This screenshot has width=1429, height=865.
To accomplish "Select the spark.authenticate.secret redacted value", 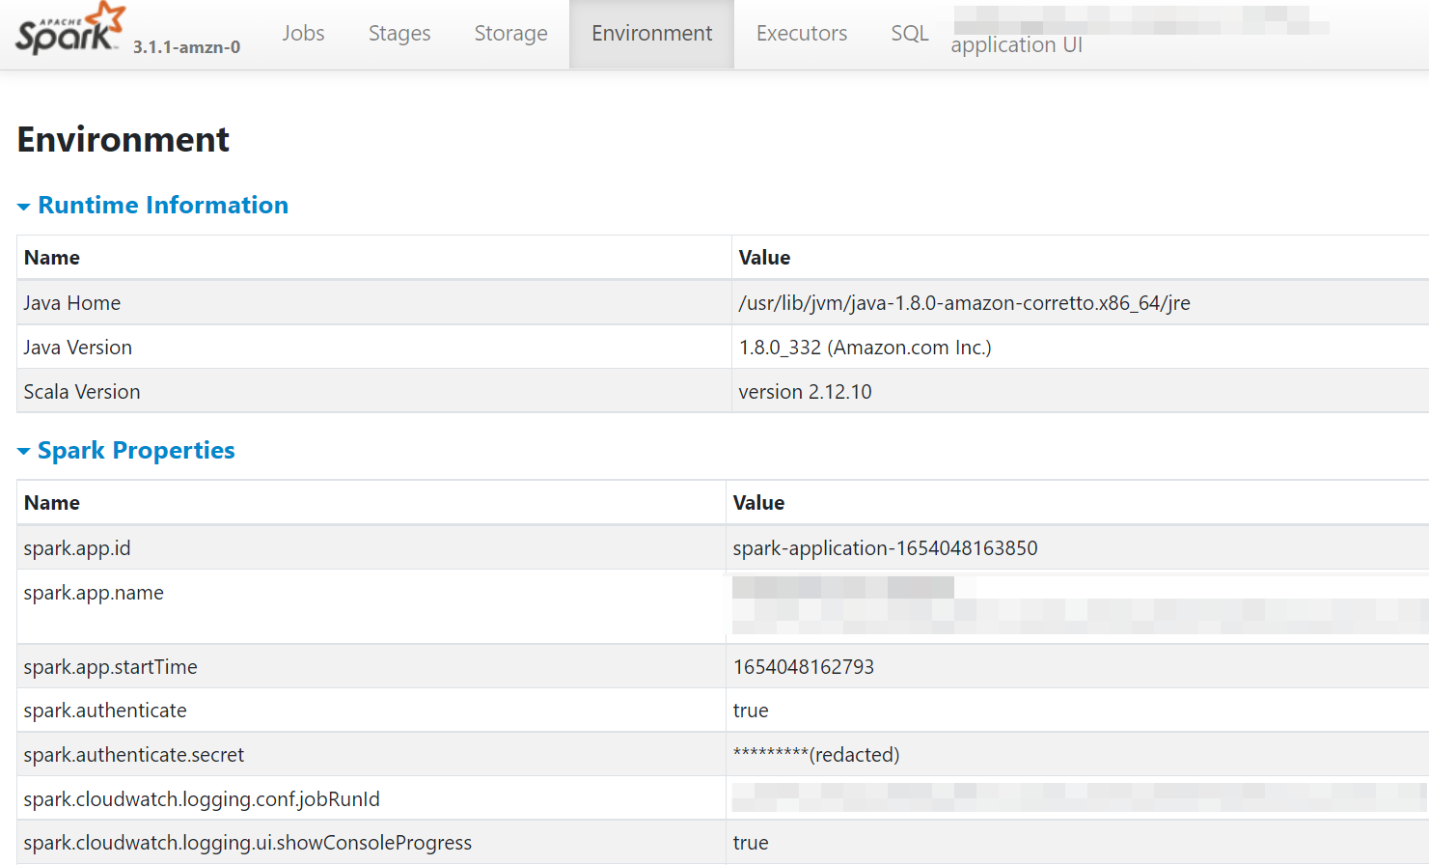I will click(815, 754).
